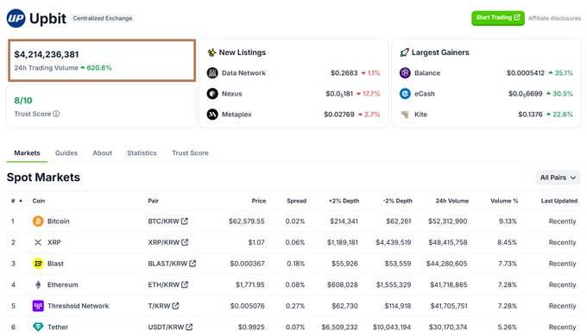The image size is (587, 336).
Task: Click the eCash coin icon
Action: [405, 93]
